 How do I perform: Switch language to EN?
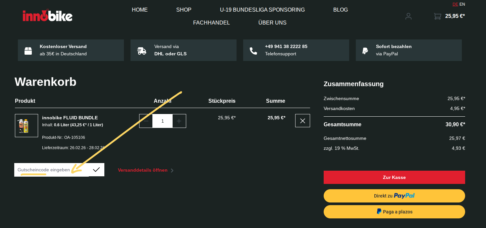[x=462, y=4]
